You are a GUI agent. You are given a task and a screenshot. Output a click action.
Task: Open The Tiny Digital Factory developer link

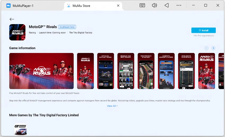pos(81,33)
